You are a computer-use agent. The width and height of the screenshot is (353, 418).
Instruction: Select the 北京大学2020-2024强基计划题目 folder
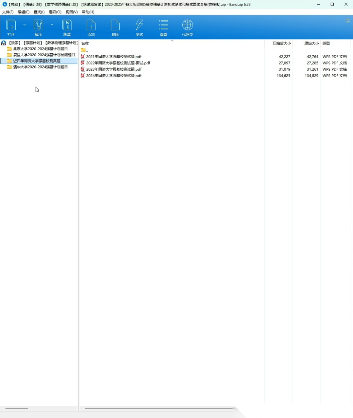[40, 49]
